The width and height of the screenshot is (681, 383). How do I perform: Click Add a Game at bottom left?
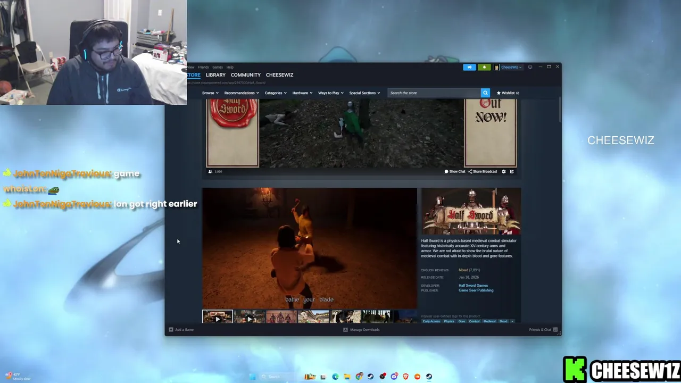click(x=181, y=330)
